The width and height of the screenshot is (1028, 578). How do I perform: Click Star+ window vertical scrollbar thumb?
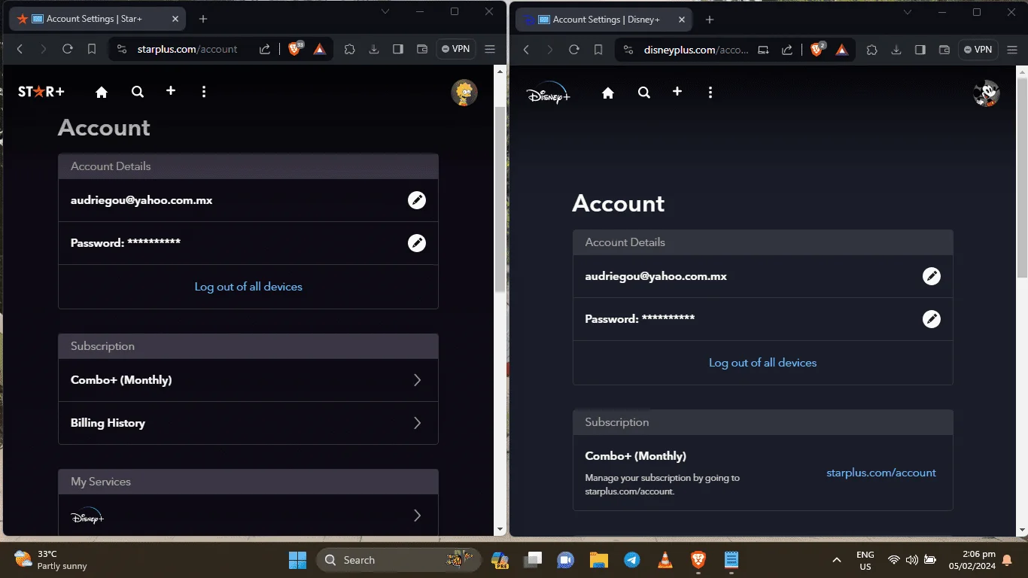tap(500, 199)
